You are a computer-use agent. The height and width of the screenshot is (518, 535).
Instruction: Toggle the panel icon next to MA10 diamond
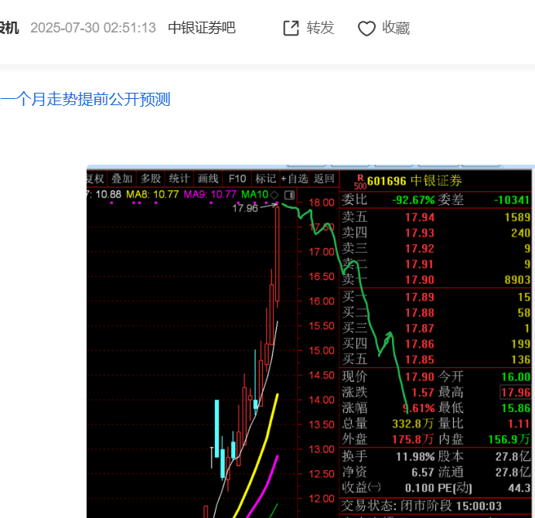(x=289, y=195)
